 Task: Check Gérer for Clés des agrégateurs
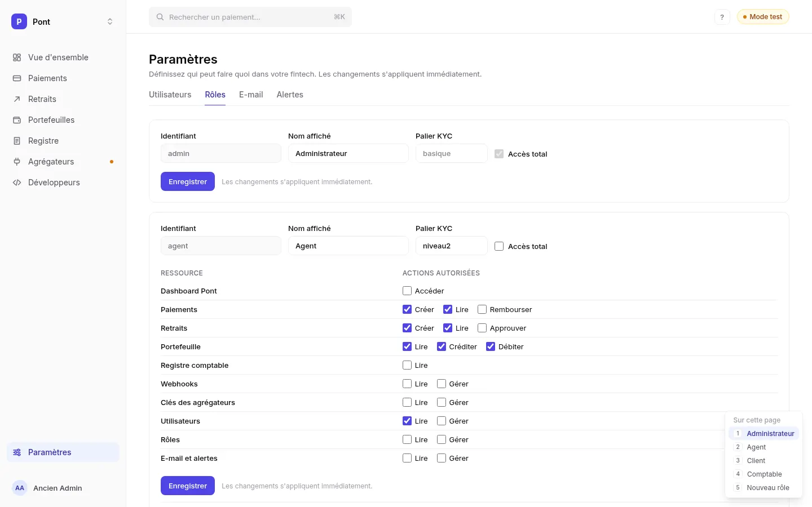pos(442,402)
